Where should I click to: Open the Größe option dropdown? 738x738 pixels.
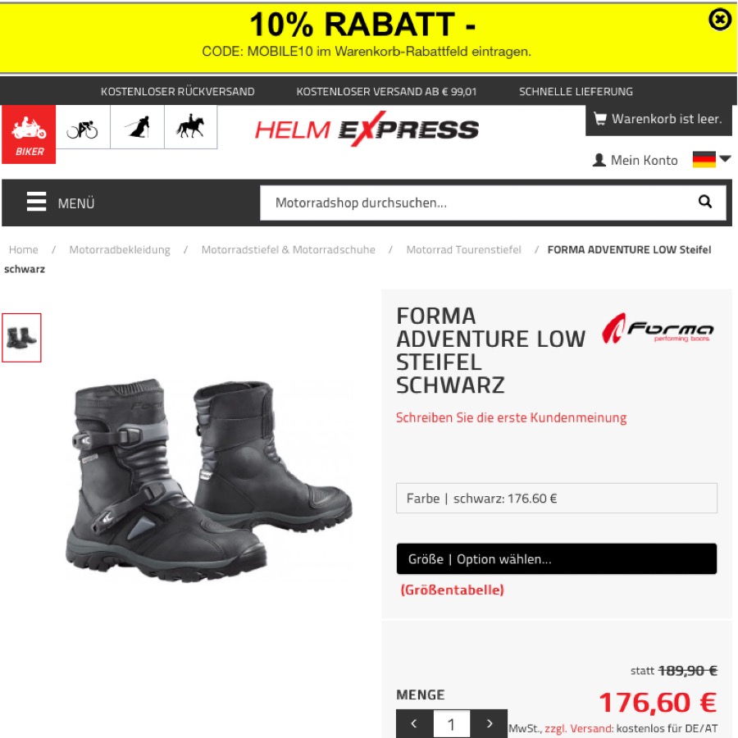(556, 558)
